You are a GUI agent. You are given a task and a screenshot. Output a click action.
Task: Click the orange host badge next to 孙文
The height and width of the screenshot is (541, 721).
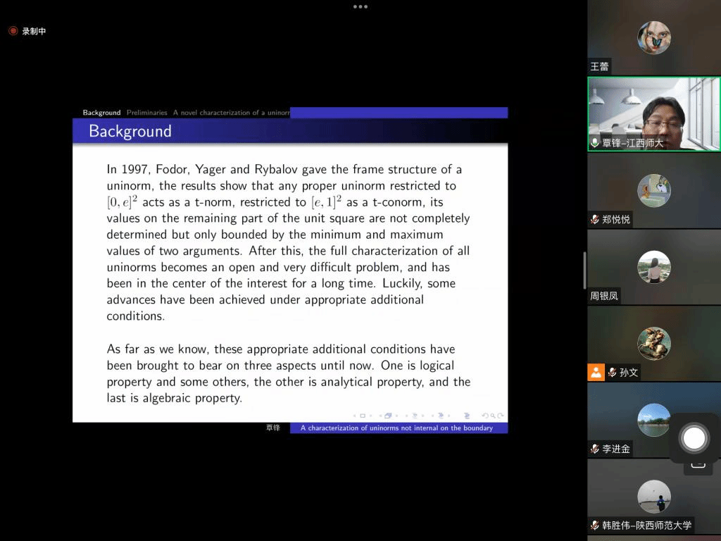pyautogui.click(x=596, y=373)
